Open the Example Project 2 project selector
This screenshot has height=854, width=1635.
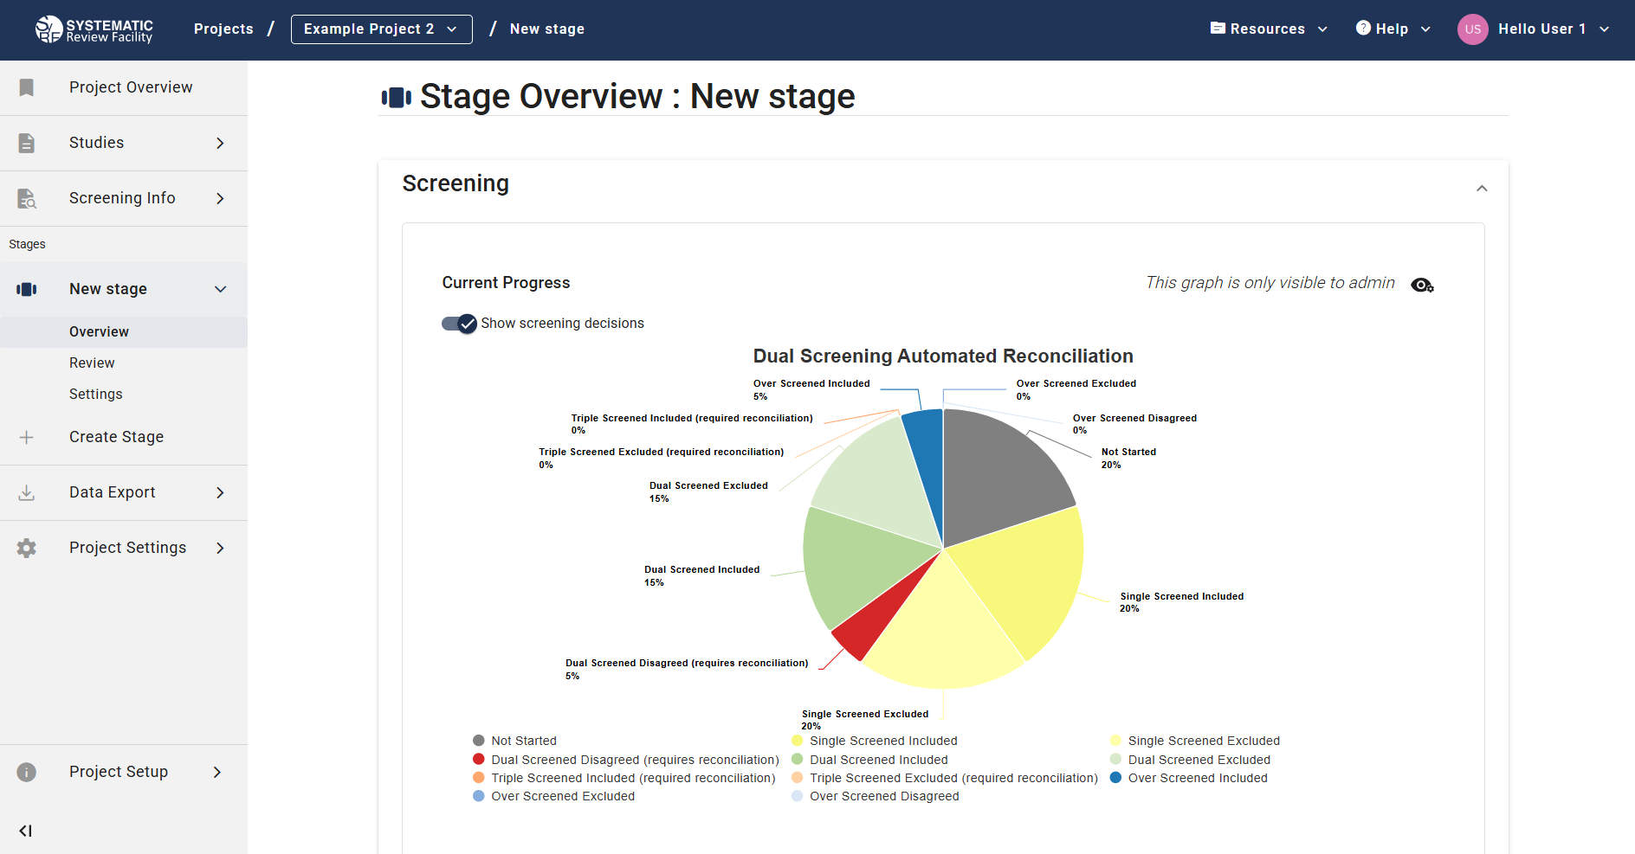[381, 29]
